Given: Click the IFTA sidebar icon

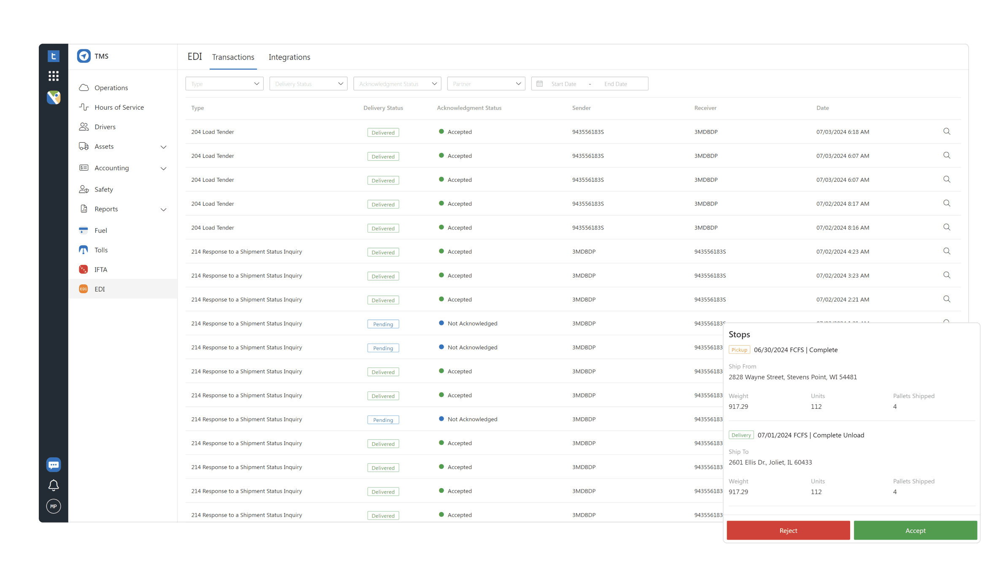Looking at the screenshot, I should 83,269.
